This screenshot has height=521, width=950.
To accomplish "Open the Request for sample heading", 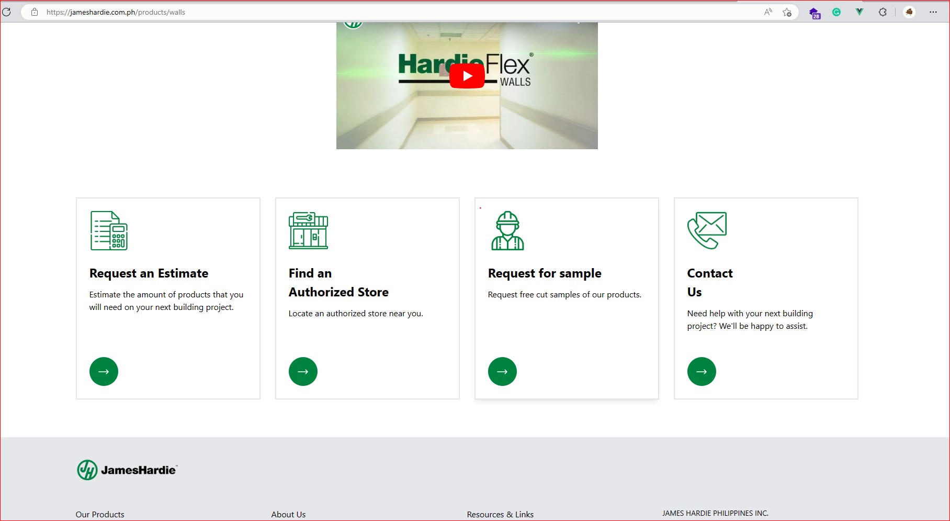I will point(545,273).
